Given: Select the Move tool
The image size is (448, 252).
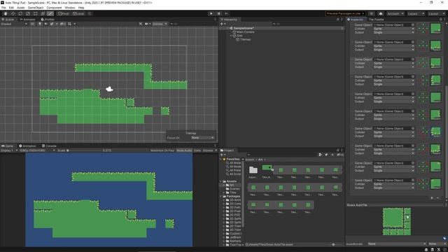Looking at the screenshot, I should 13,13.
